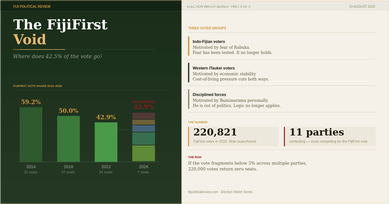Click the "THE NUMBER" section label
This screenshot has width=389, height=204.
pos(198,122)
